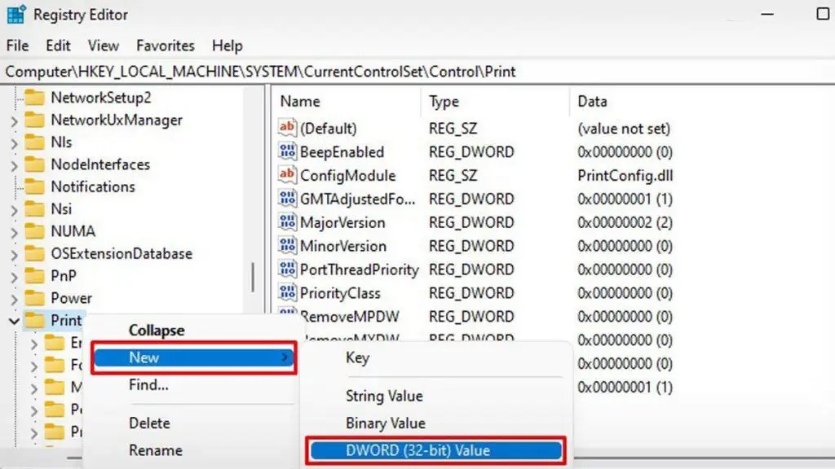The height and width of the screenshot is (469, 835).
Task: Click the Print folder icon
Action: point(34,320)
